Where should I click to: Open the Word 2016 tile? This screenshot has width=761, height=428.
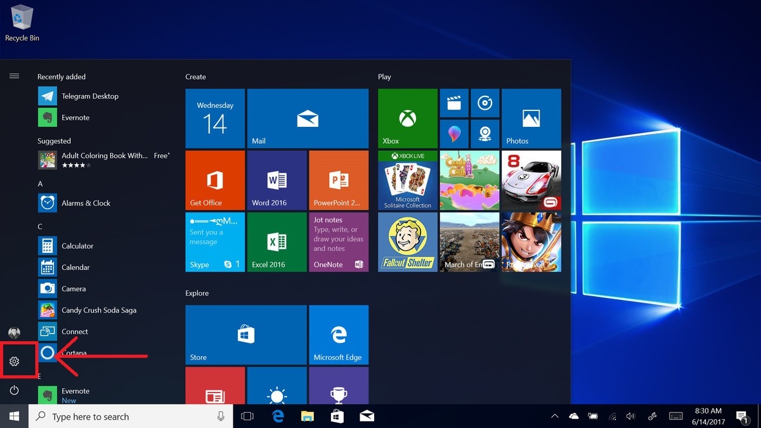click(x=276, y=179)
